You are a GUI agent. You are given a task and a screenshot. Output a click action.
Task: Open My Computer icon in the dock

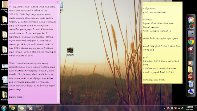191,92
